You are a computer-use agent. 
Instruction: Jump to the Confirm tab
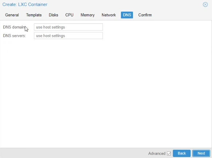click(145, 15)
